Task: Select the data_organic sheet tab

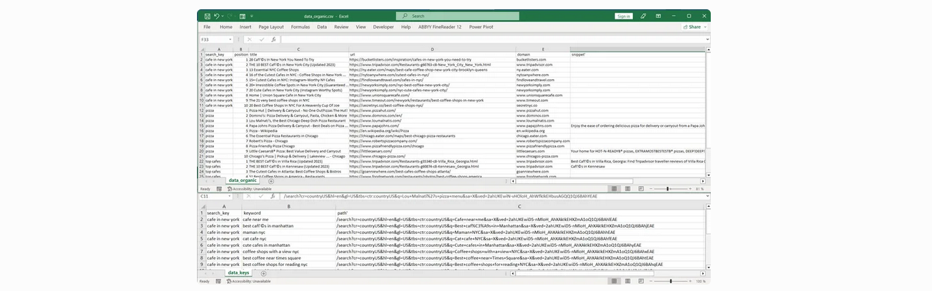Action: click(243, 180)
